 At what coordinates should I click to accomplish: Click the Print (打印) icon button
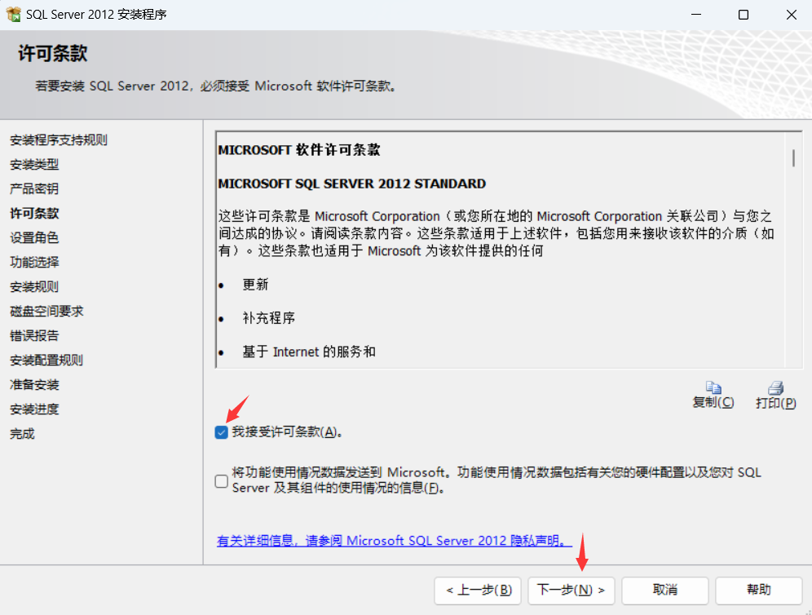pyautogui.click(x=775, y=396)
